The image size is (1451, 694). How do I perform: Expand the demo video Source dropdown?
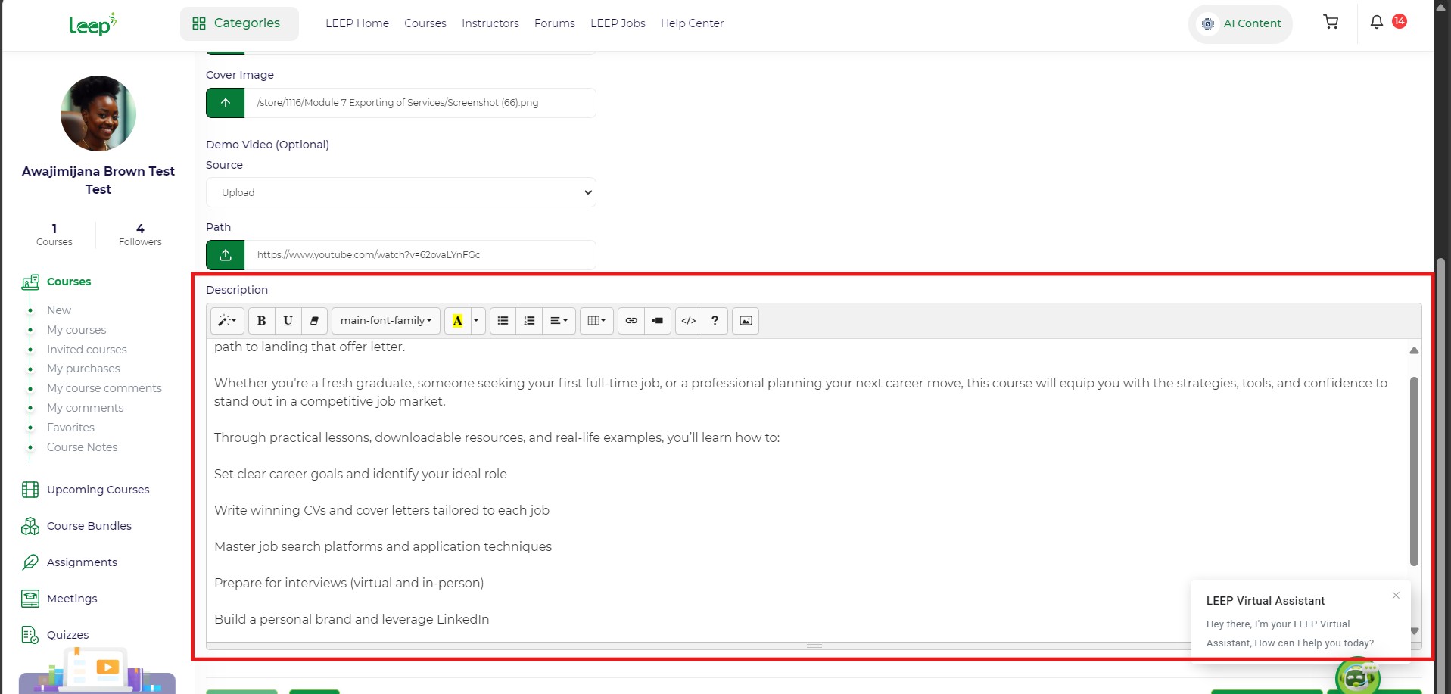[400, 192]
